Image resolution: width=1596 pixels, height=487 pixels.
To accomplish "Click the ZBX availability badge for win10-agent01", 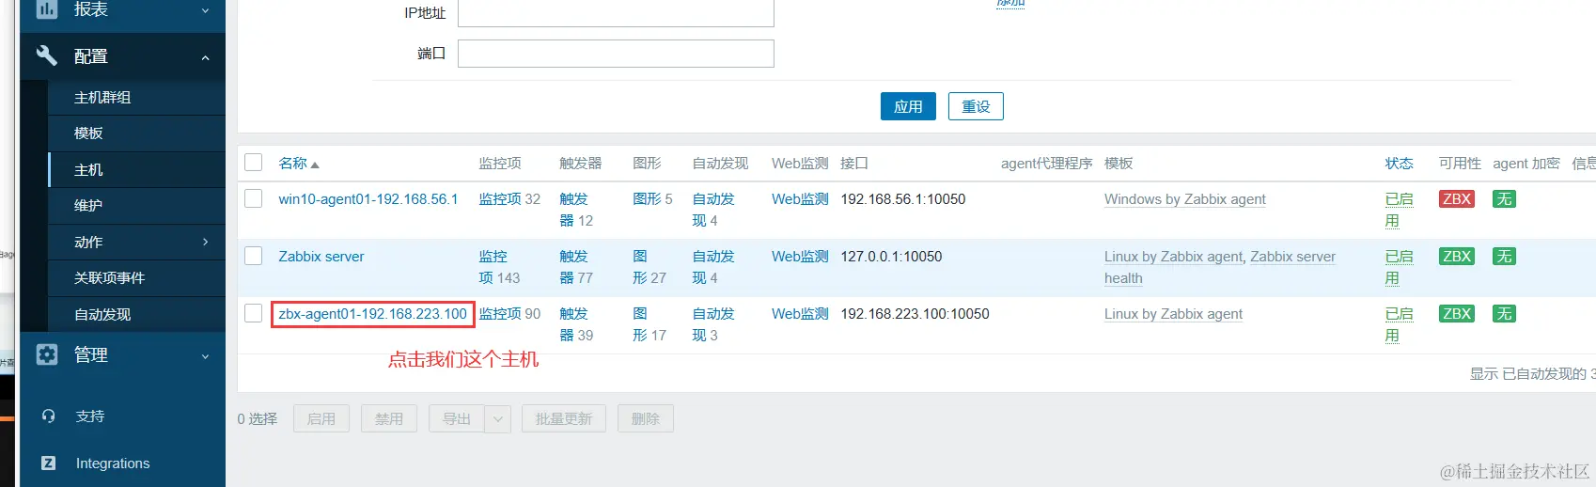I will pyautogui.click(x=1456, y=198).
